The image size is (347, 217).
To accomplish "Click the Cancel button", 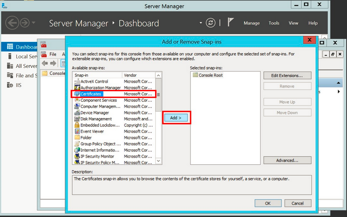I will point(297,203).
